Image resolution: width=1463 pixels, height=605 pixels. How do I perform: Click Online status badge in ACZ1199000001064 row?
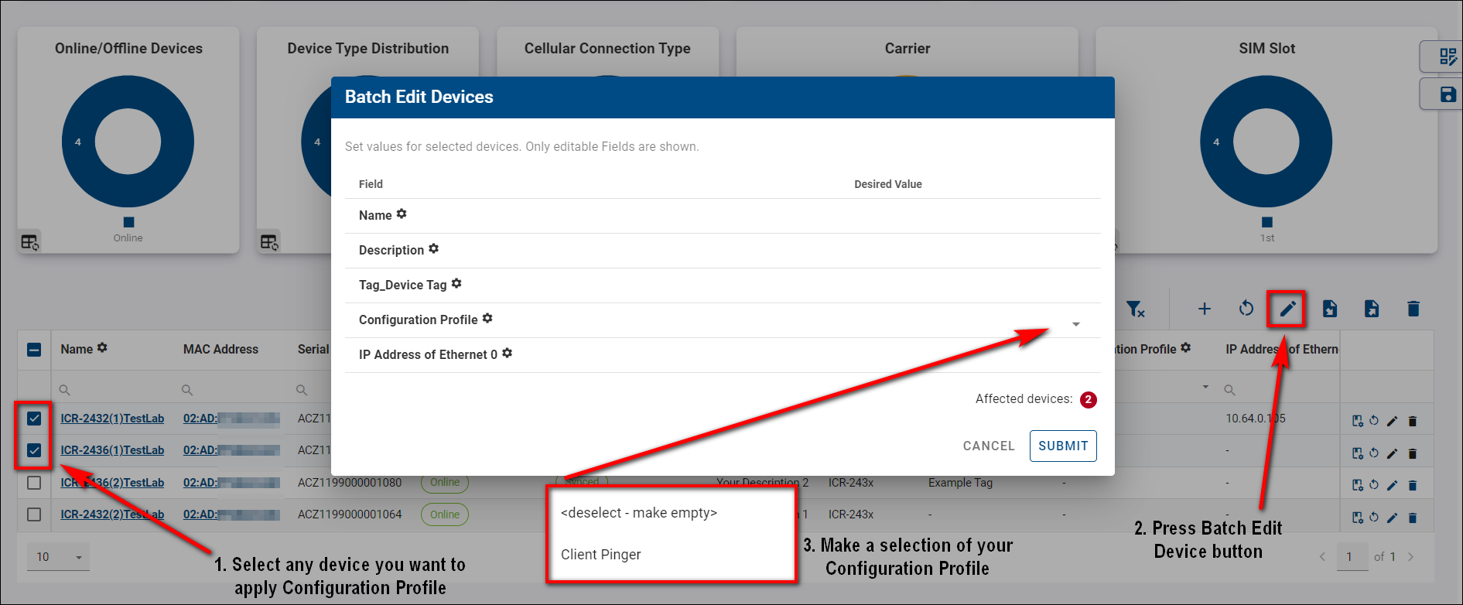(x=445, y=514)
